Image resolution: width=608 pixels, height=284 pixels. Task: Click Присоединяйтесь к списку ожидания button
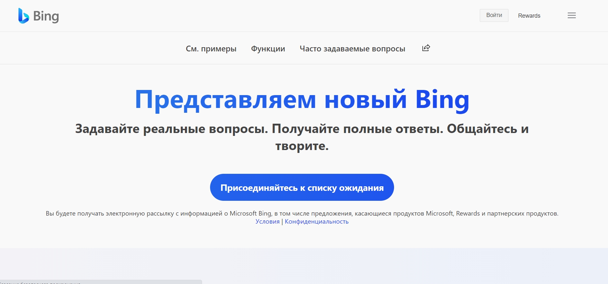302,187
